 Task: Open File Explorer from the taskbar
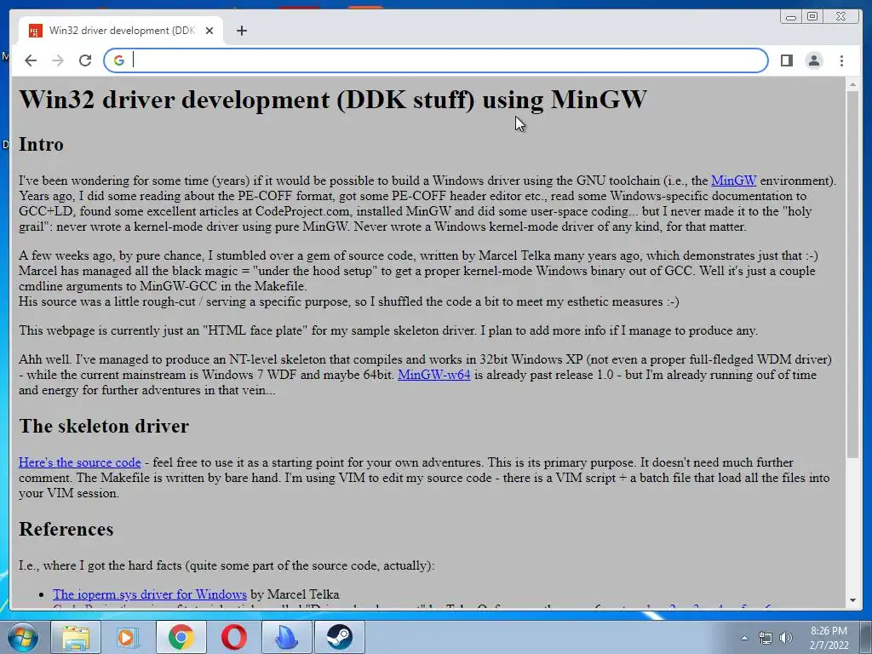76,637
